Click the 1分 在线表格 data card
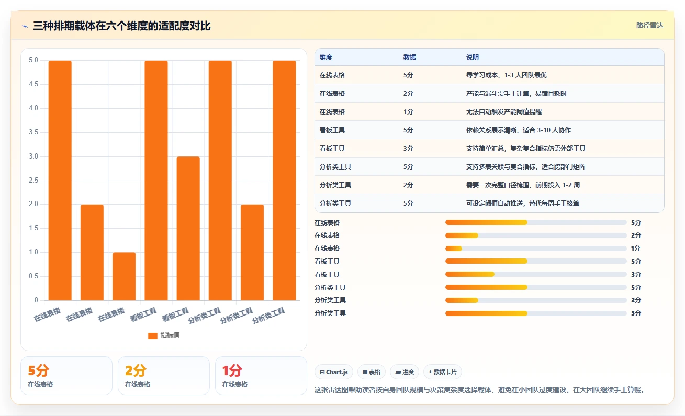The height and width of the screenshot is (416, 685). [x=261, y=376]
